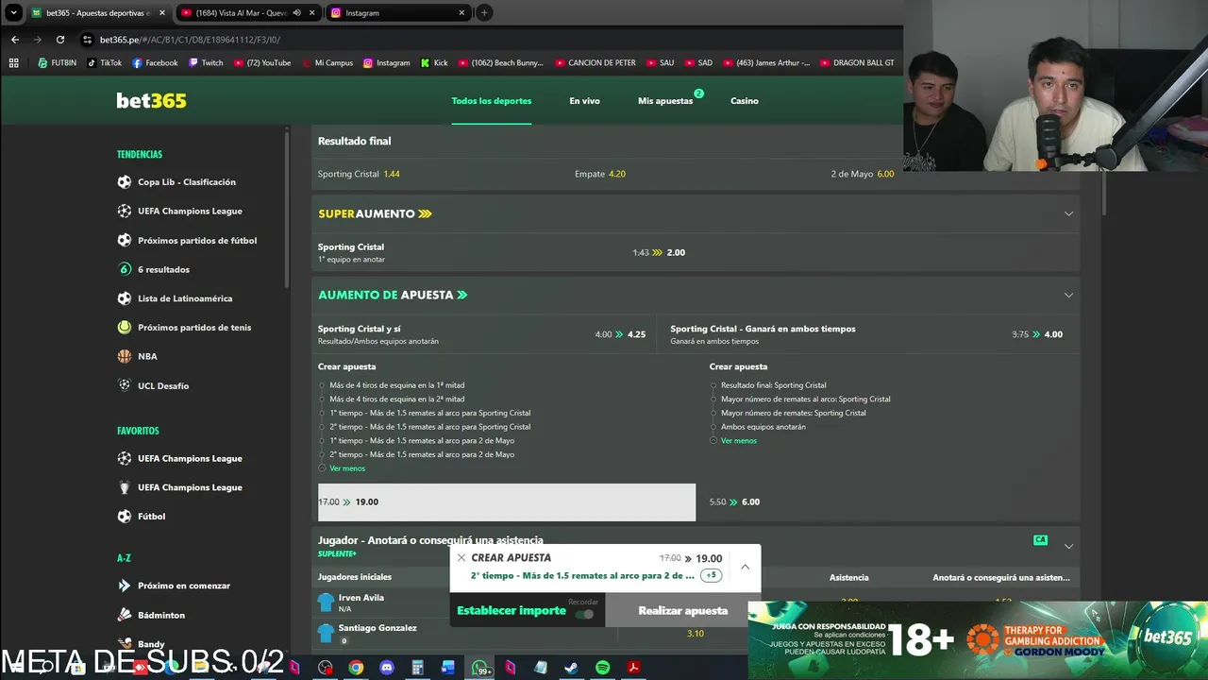Viewport: 1208px width, 680px height.
Task: Open the TikTok bookmark
Action: click(104, 63)
